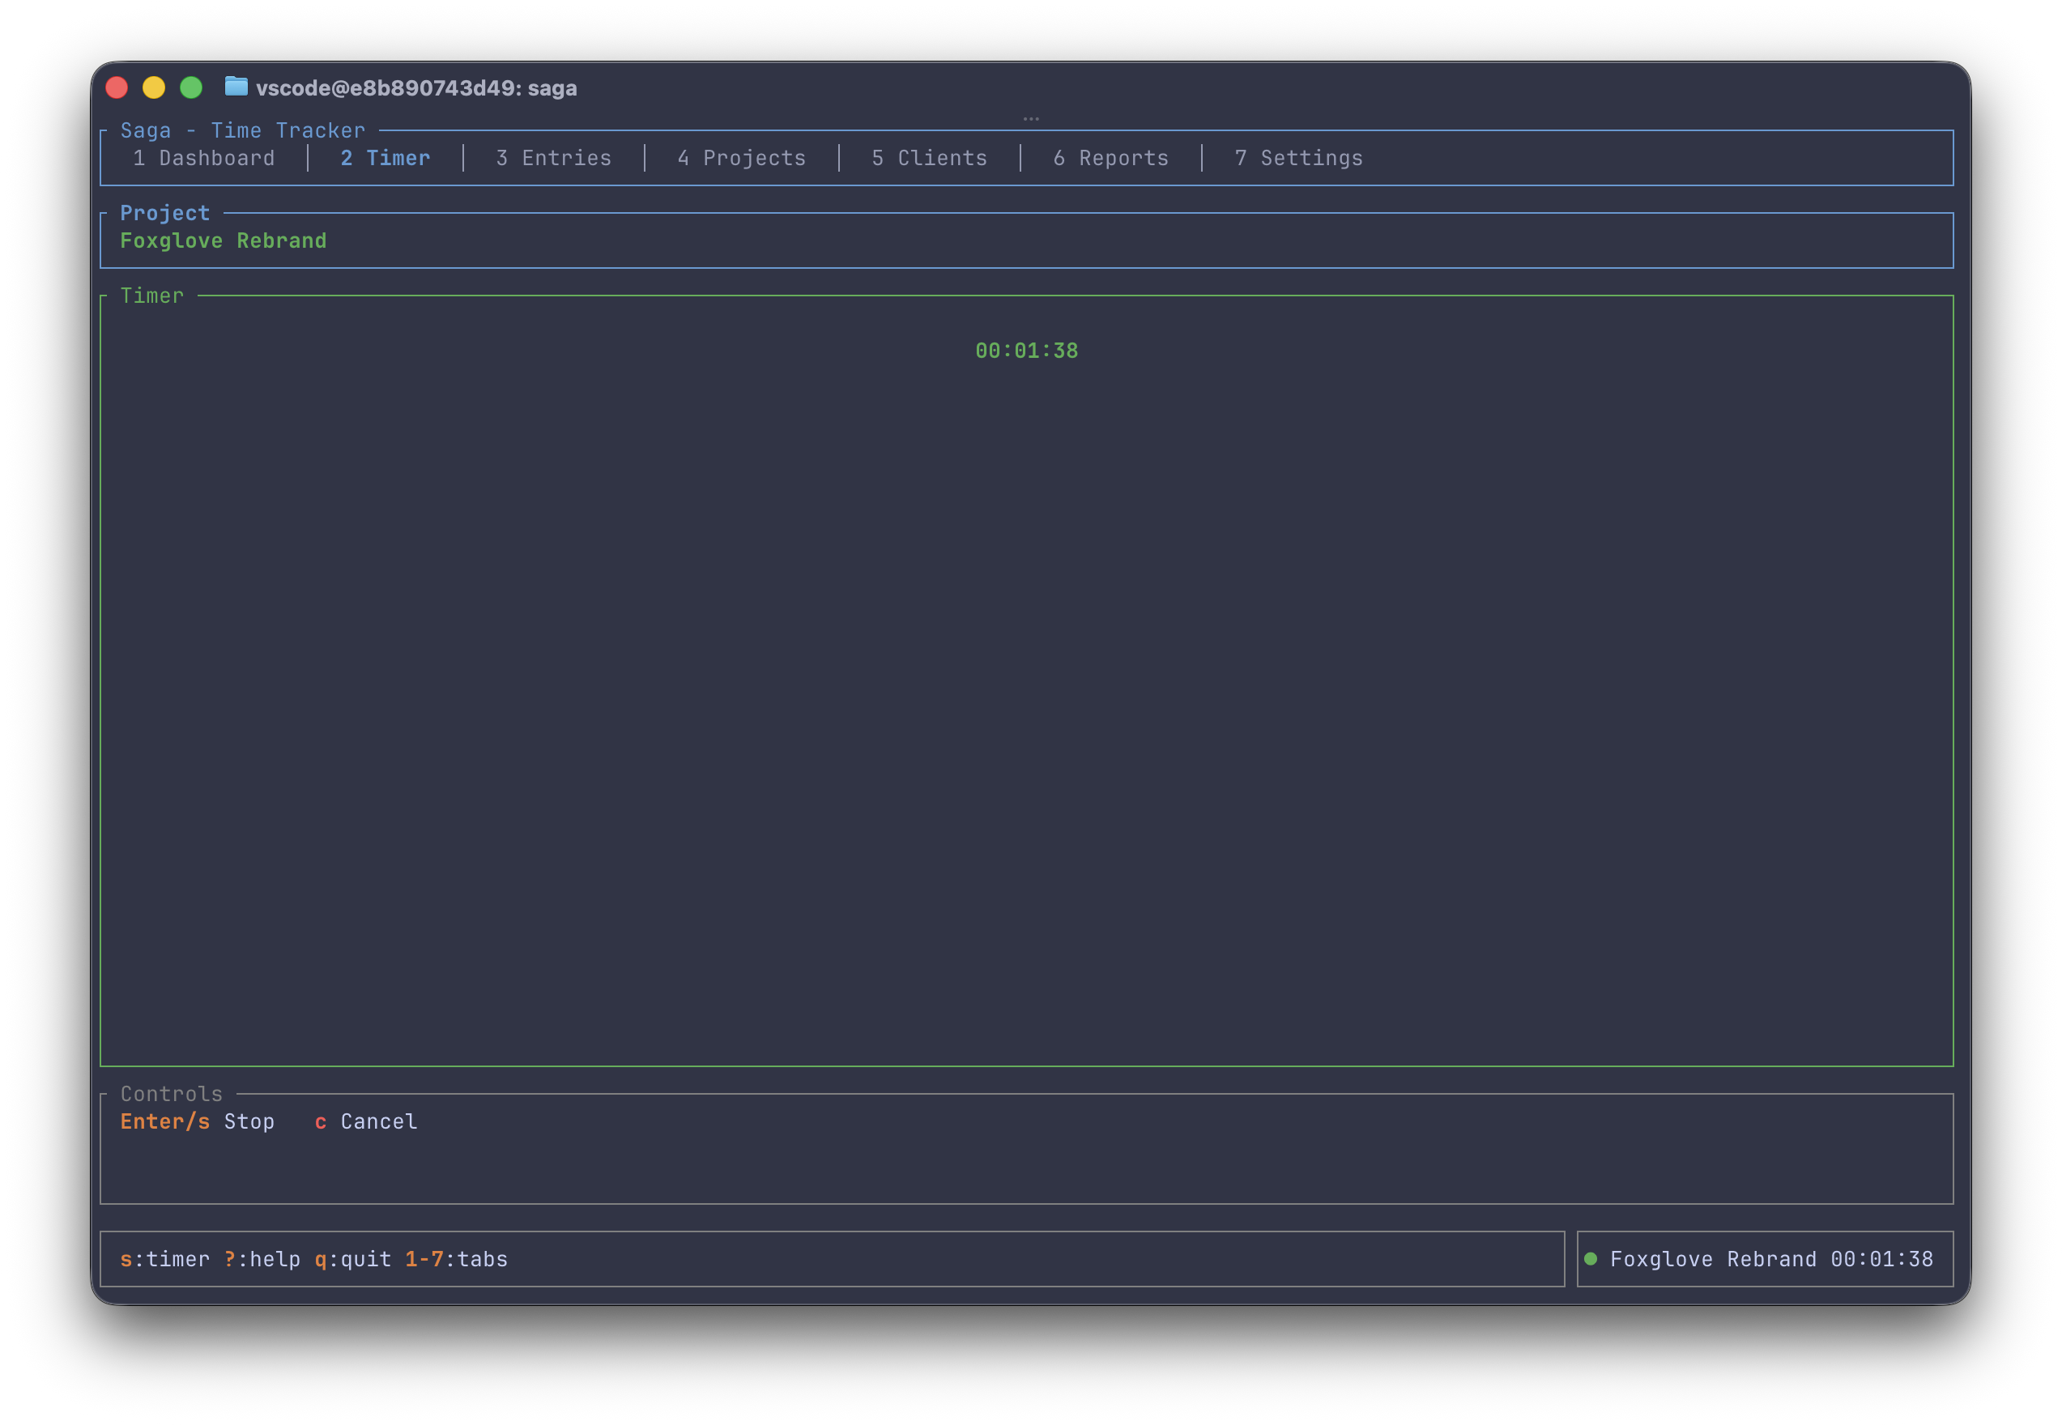Select the 2 Timer tab

[x=385, y=158]
